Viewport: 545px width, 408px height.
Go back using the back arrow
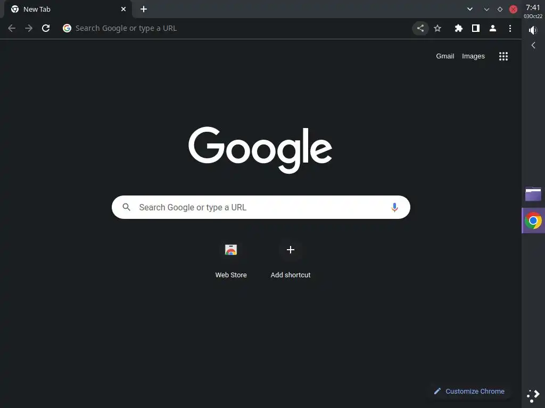point(12,28)
